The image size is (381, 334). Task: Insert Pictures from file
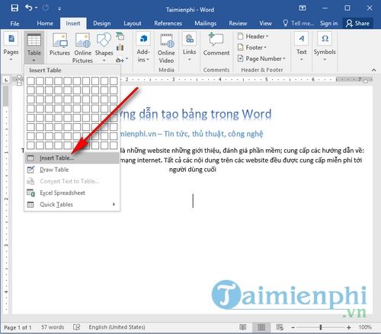click(x=59, y=45)
